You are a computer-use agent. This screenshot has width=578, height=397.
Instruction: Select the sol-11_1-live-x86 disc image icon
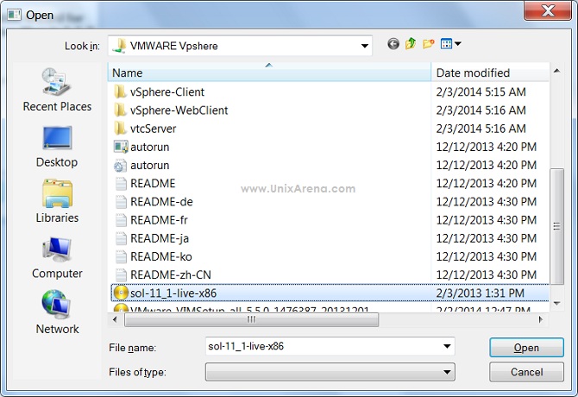click(x=121, y=293)
